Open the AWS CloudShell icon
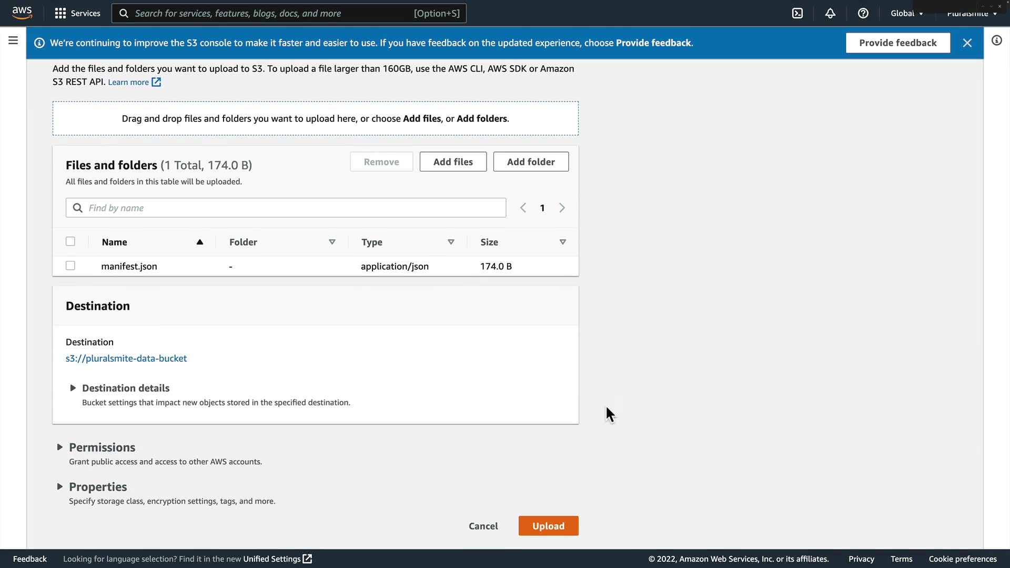Screen dimensions: 1010x568 pos(797,13)
